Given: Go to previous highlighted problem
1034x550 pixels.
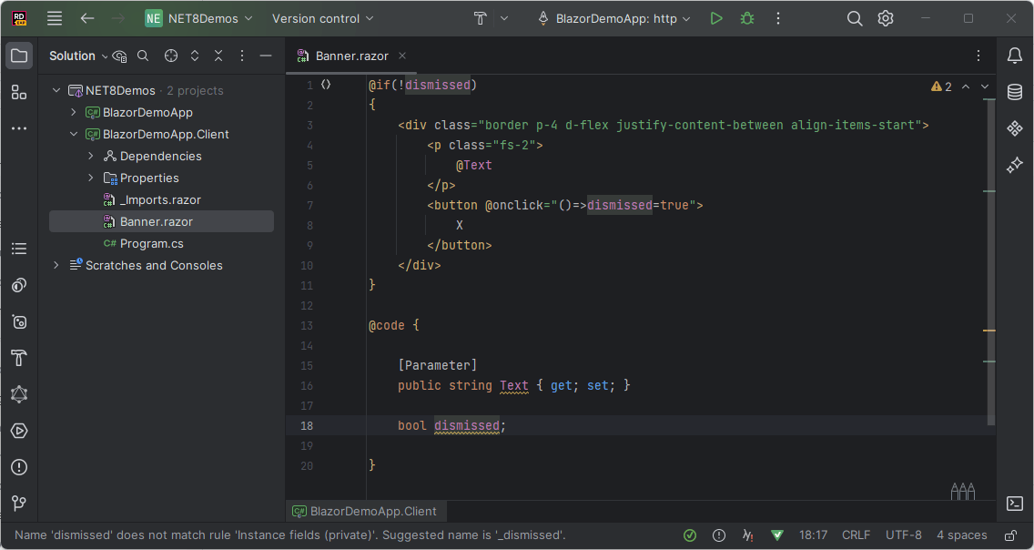Looking at the screenshot, I should [x=966, y=87].
